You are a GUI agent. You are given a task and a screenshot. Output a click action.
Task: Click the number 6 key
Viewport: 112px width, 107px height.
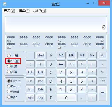pyautogui.click(x=82, y=81)
